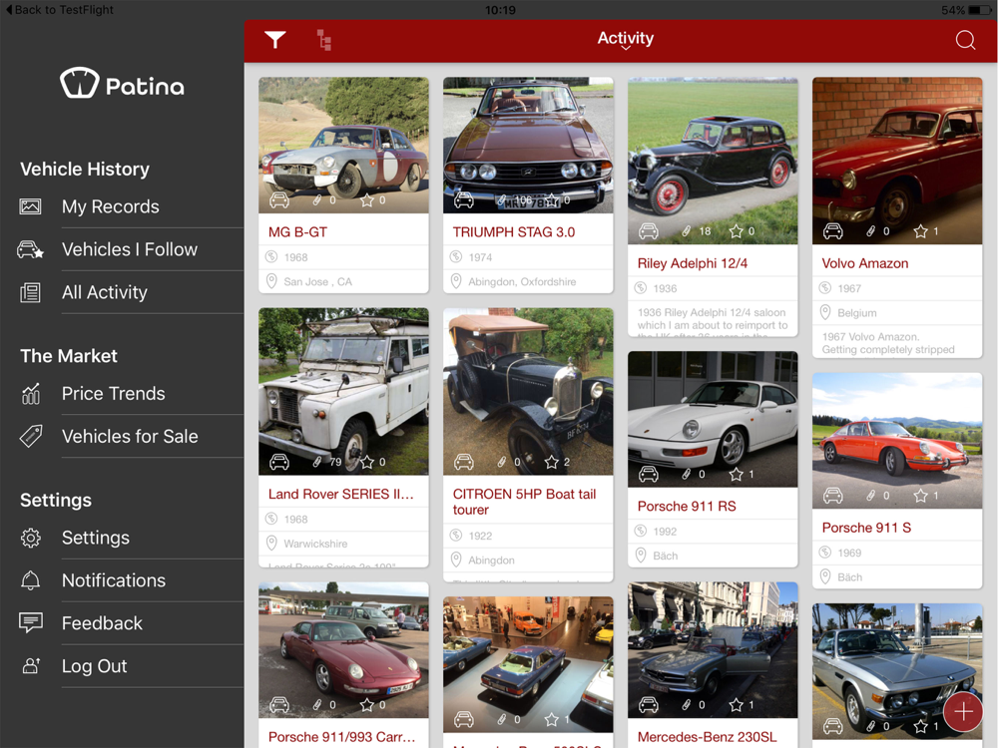998x748 pixels.
Task: Tap the red plus add button
Action: coord(963,712)
